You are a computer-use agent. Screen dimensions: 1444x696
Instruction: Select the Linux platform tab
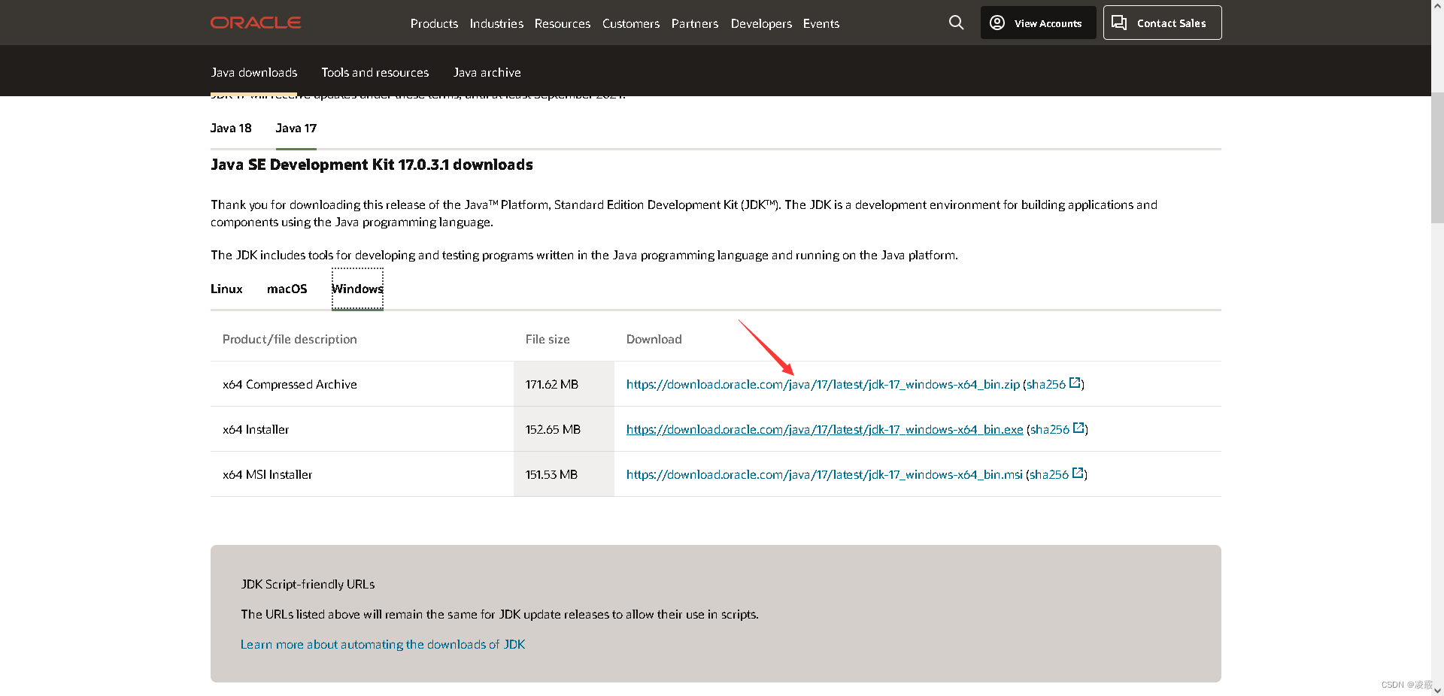(226, 289)
